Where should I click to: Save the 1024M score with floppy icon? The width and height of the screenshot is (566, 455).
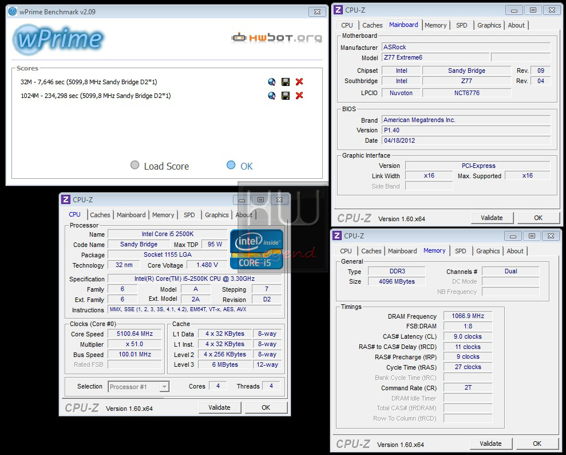point(286,96)
